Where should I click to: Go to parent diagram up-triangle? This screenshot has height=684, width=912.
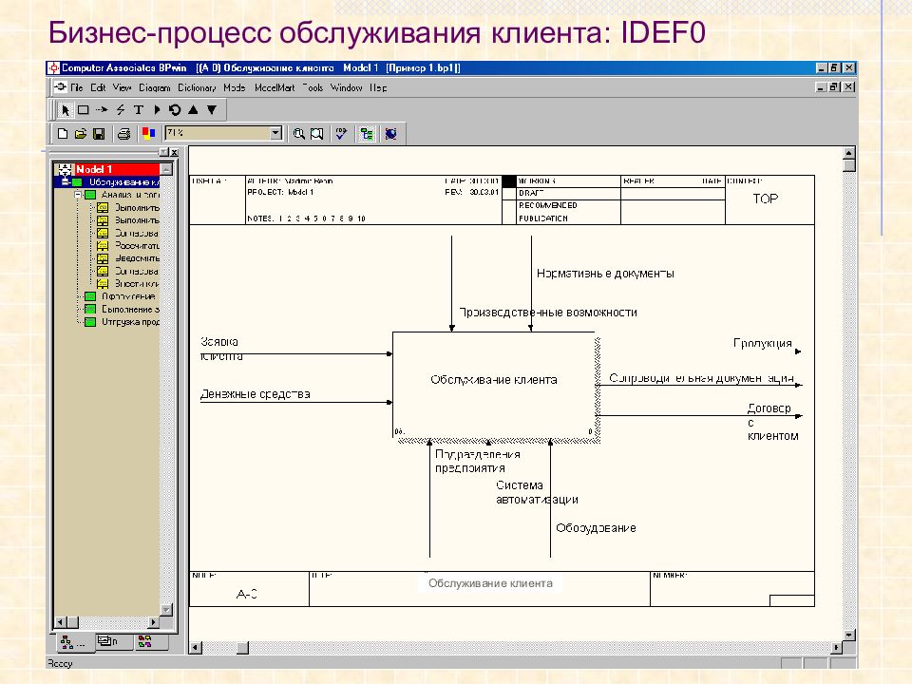(193, 109)
